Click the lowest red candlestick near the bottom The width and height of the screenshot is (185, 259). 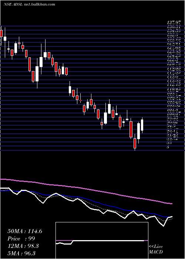coord(135,144)
